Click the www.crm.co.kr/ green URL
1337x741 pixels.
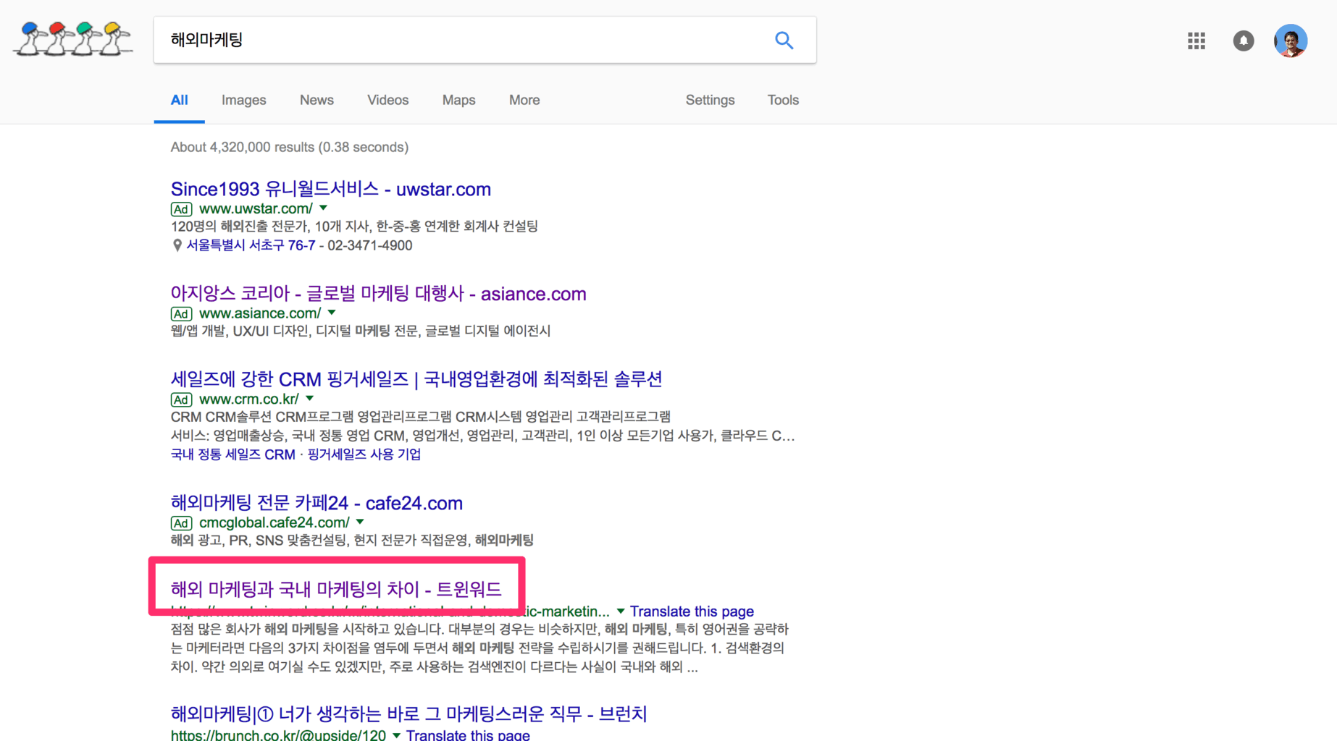(249, 399)
